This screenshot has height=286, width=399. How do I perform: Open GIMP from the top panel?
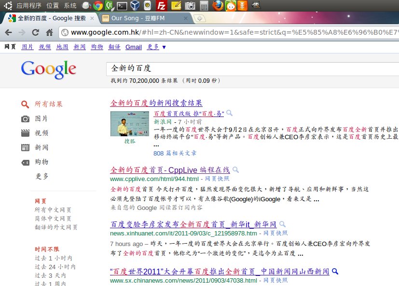click(256, 5)
